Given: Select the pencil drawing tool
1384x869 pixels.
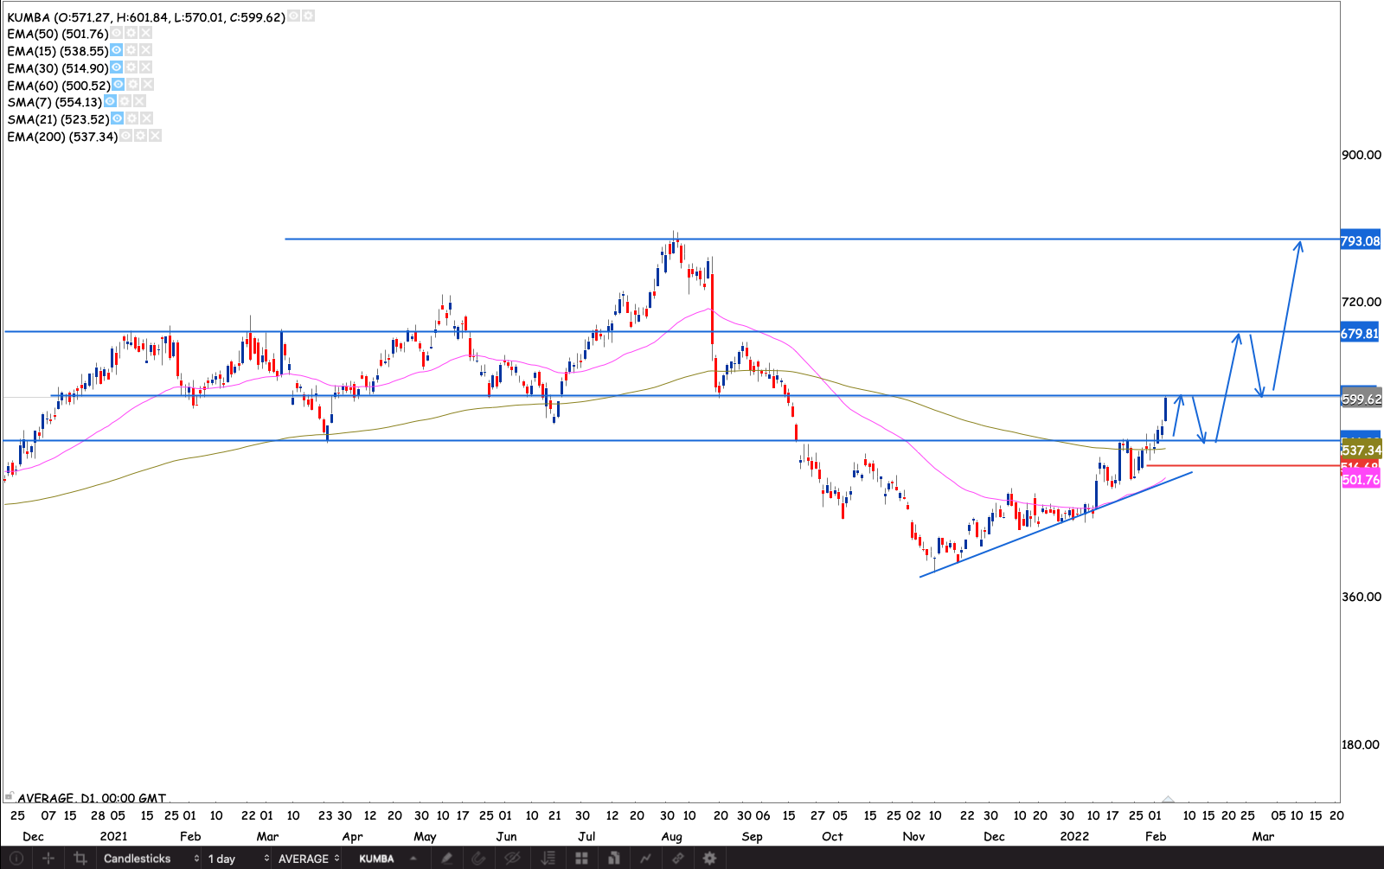Looking at the screenshot, I should (447, 858).
